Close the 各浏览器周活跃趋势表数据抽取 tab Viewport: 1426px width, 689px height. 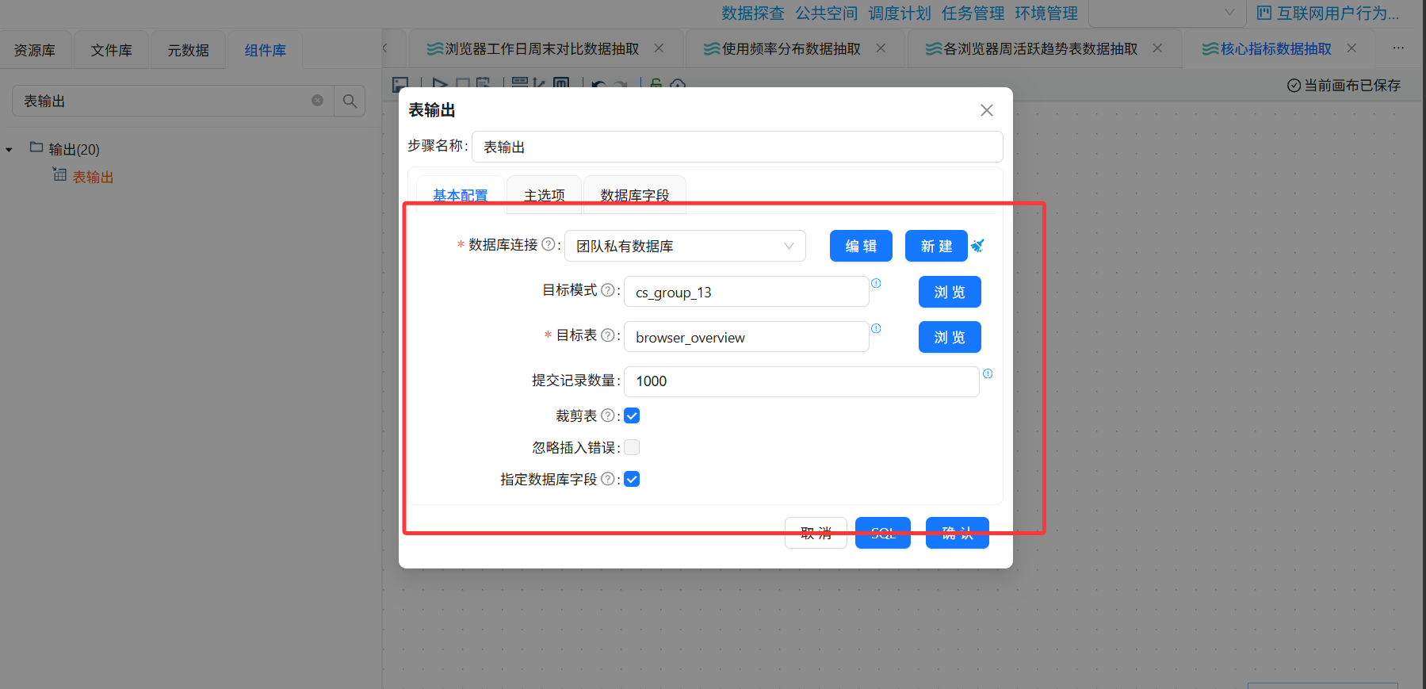point(1157,48)
